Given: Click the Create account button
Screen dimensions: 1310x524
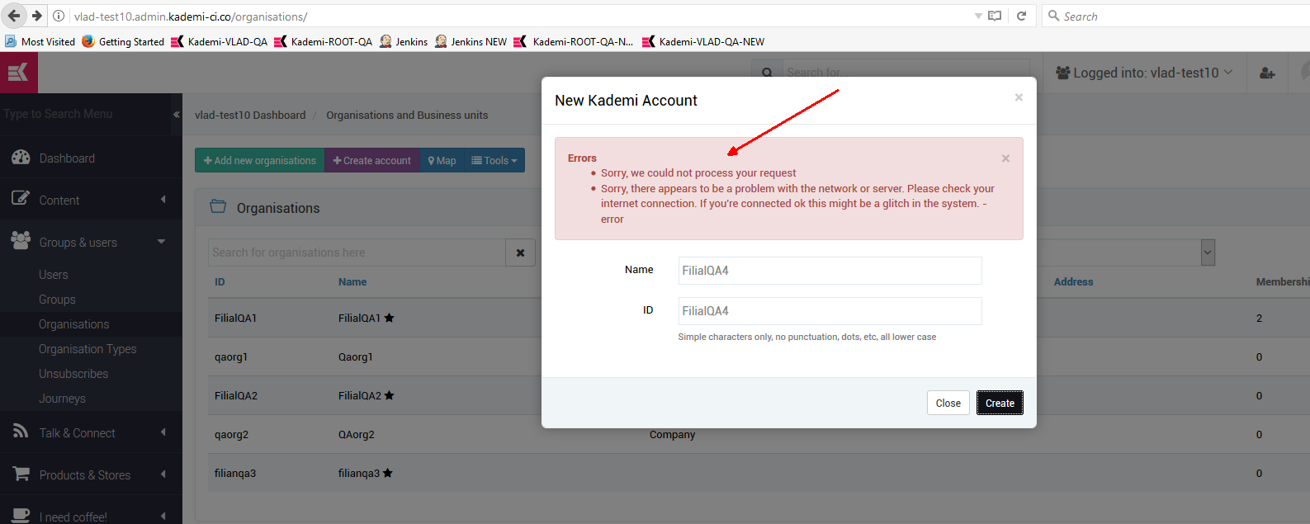Looking at the screenshot, I should click(372, 160).
